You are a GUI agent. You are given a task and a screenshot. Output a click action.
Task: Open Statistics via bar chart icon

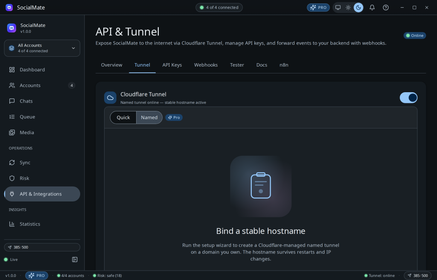coord(12,224)
